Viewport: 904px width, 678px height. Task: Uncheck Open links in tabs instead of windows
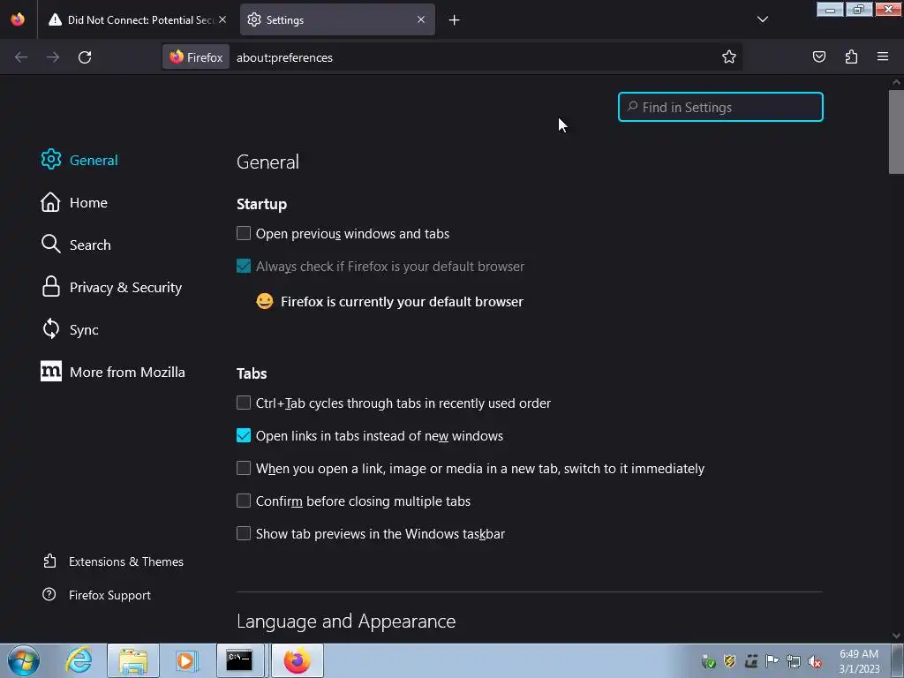(244, 435)
